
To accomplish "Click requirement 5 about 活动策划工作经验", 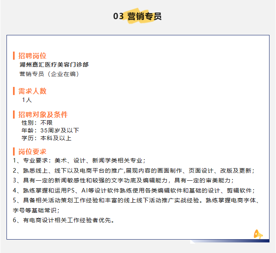I will (x=136, y=200).
